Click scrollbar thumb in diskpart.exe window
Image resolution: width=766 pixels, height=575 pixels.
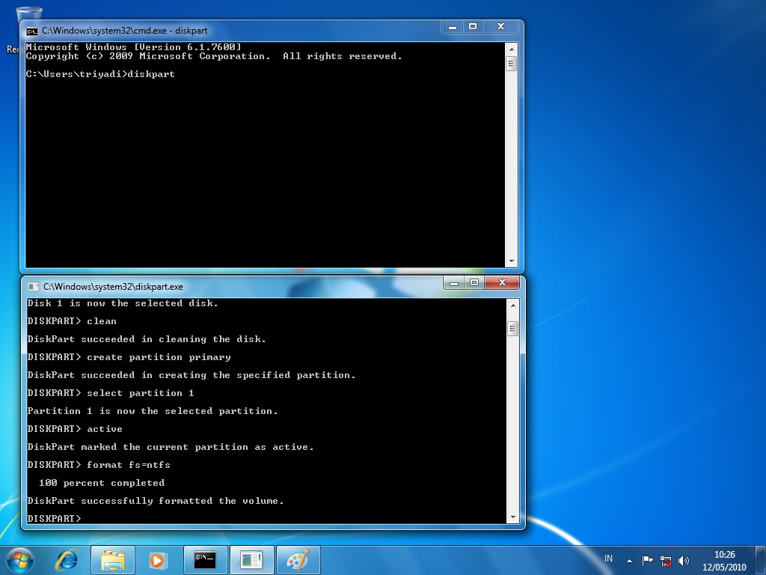tap(513, 329)
